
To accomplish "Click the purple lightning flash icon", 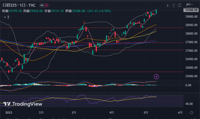I will coord(156,76).
